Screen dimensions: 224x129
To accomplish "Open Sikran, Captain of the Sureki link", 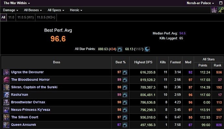I will pos(34,87).
